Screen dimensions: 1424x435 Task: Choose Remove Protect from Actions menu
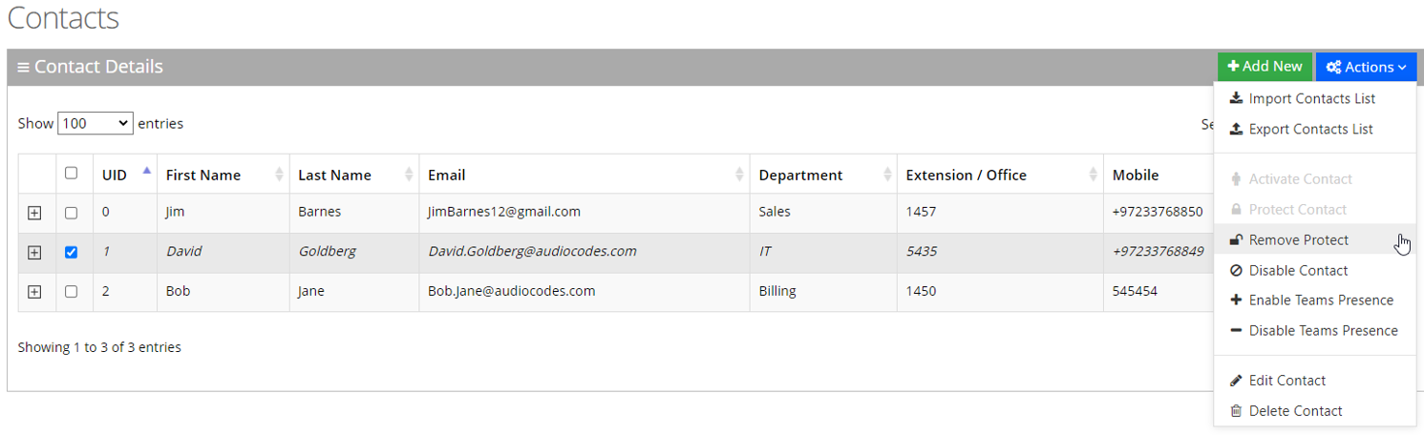click(x=1298, y=239)
